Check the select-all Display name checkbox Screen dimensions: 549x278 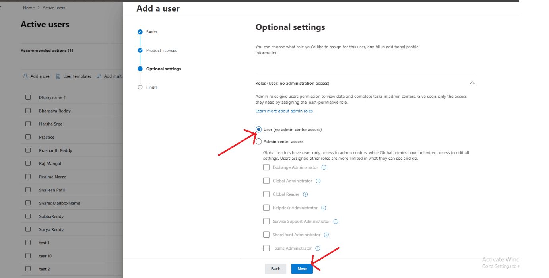pyautogui.click(x=28, y=97)
